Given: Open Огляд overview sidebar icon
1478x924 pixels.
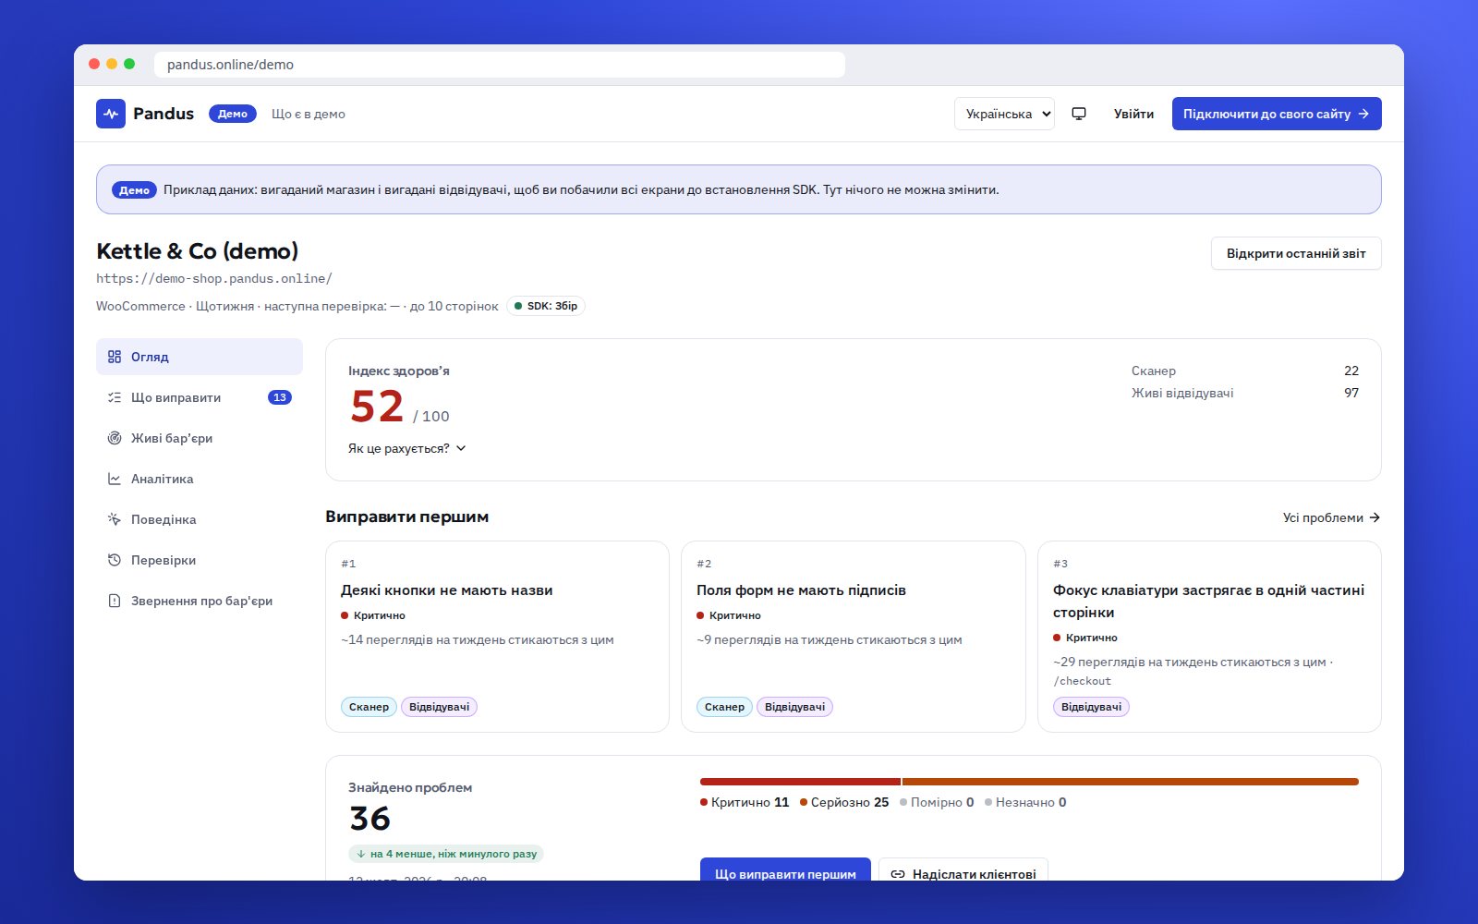Looking at the screenshot, I should coord(115,357).
